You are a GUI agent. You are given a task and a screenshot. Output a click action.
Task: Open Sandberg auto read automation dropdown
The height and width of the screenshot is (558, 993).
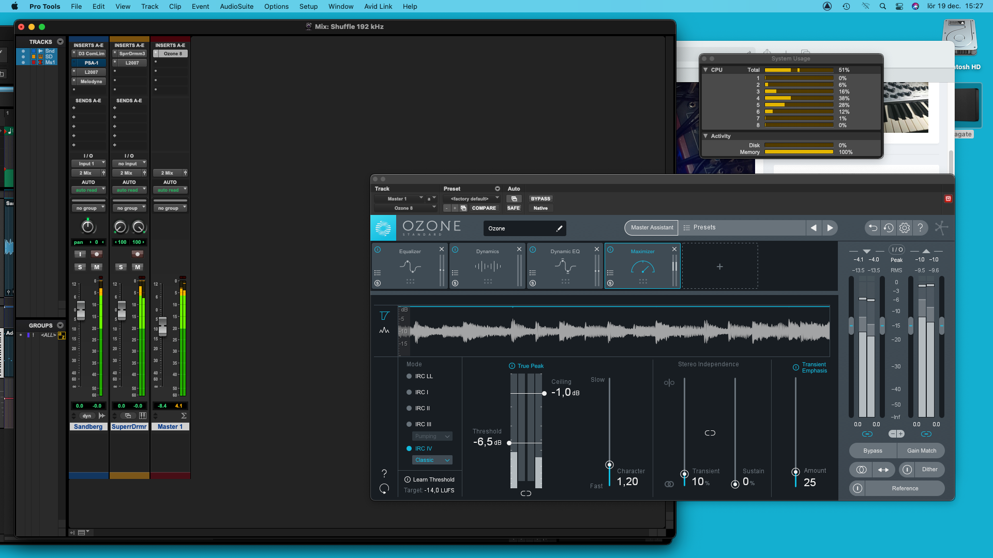[x=88, y=190]
